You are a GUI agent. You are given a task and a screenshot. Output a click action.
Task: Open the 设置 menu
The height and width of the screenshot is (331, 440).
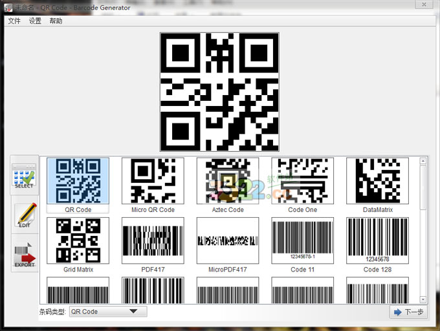[x=35, y=21]
